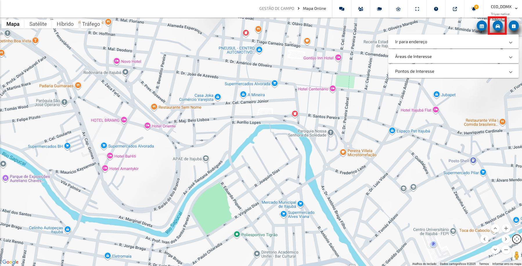Click the Hotel Itajubá Flat label
The height and width of the screenshot is (266, 522).
(x=416, y=110)
